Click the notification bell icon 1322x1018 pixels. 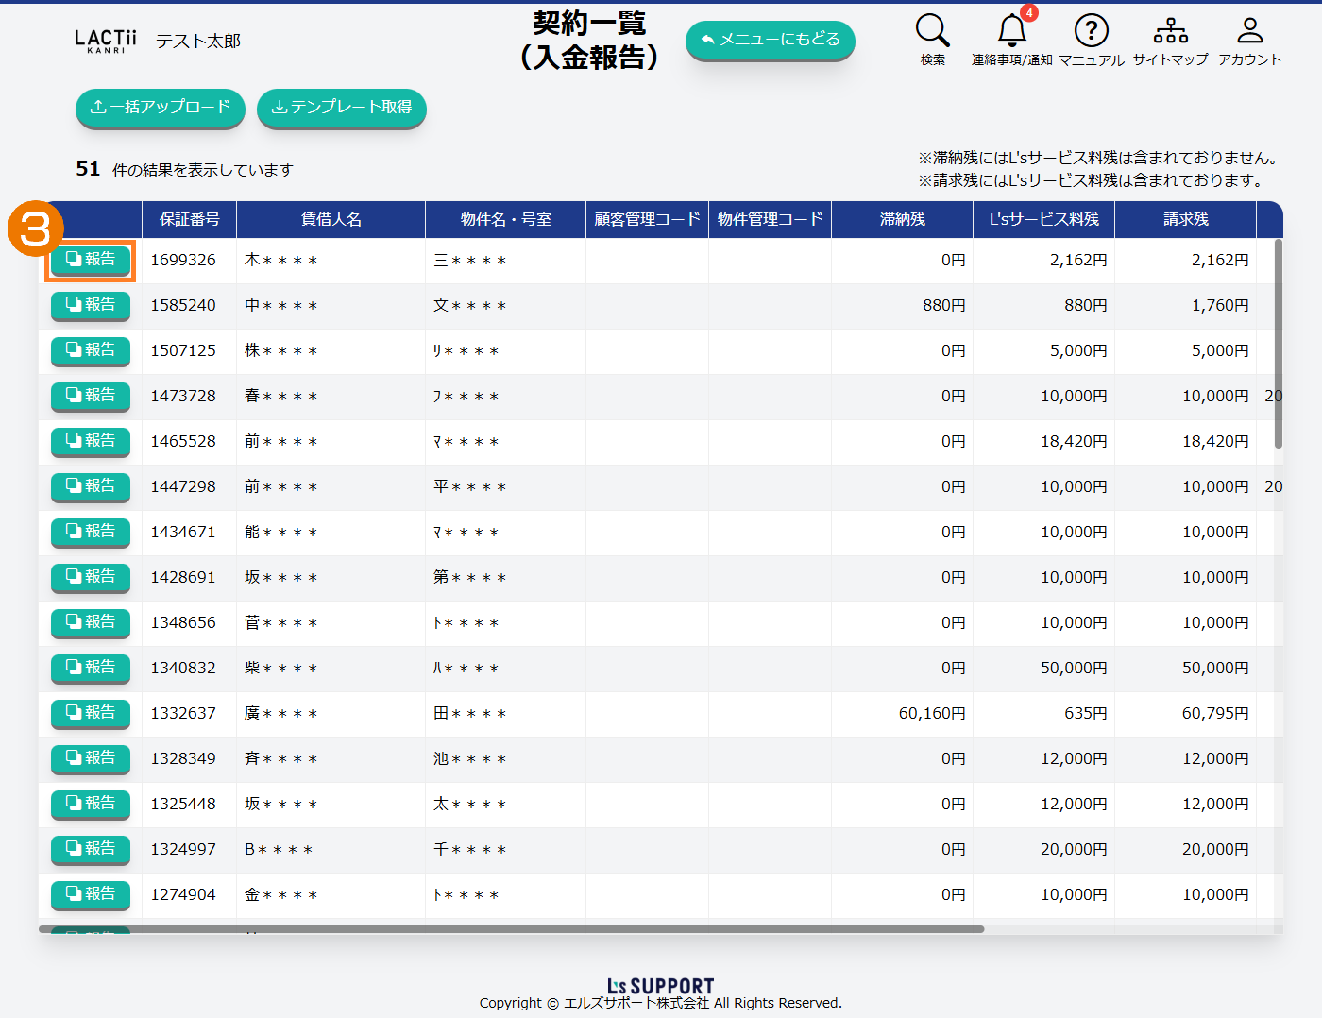1011,31
